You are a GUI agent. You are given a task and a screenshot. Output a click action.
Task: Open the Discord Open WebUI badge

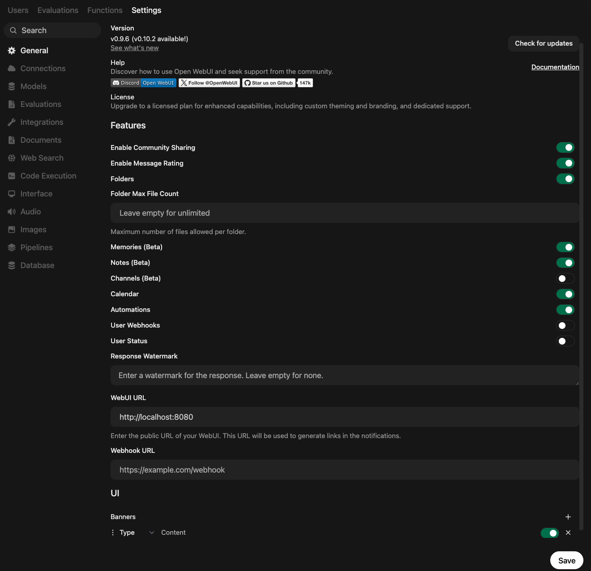click(143, 83)
